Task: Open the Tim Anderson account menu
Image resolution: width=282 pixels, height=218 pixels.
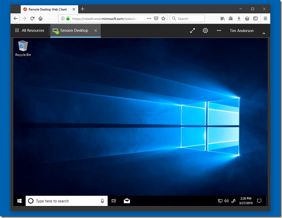Action: click(242, 31)
